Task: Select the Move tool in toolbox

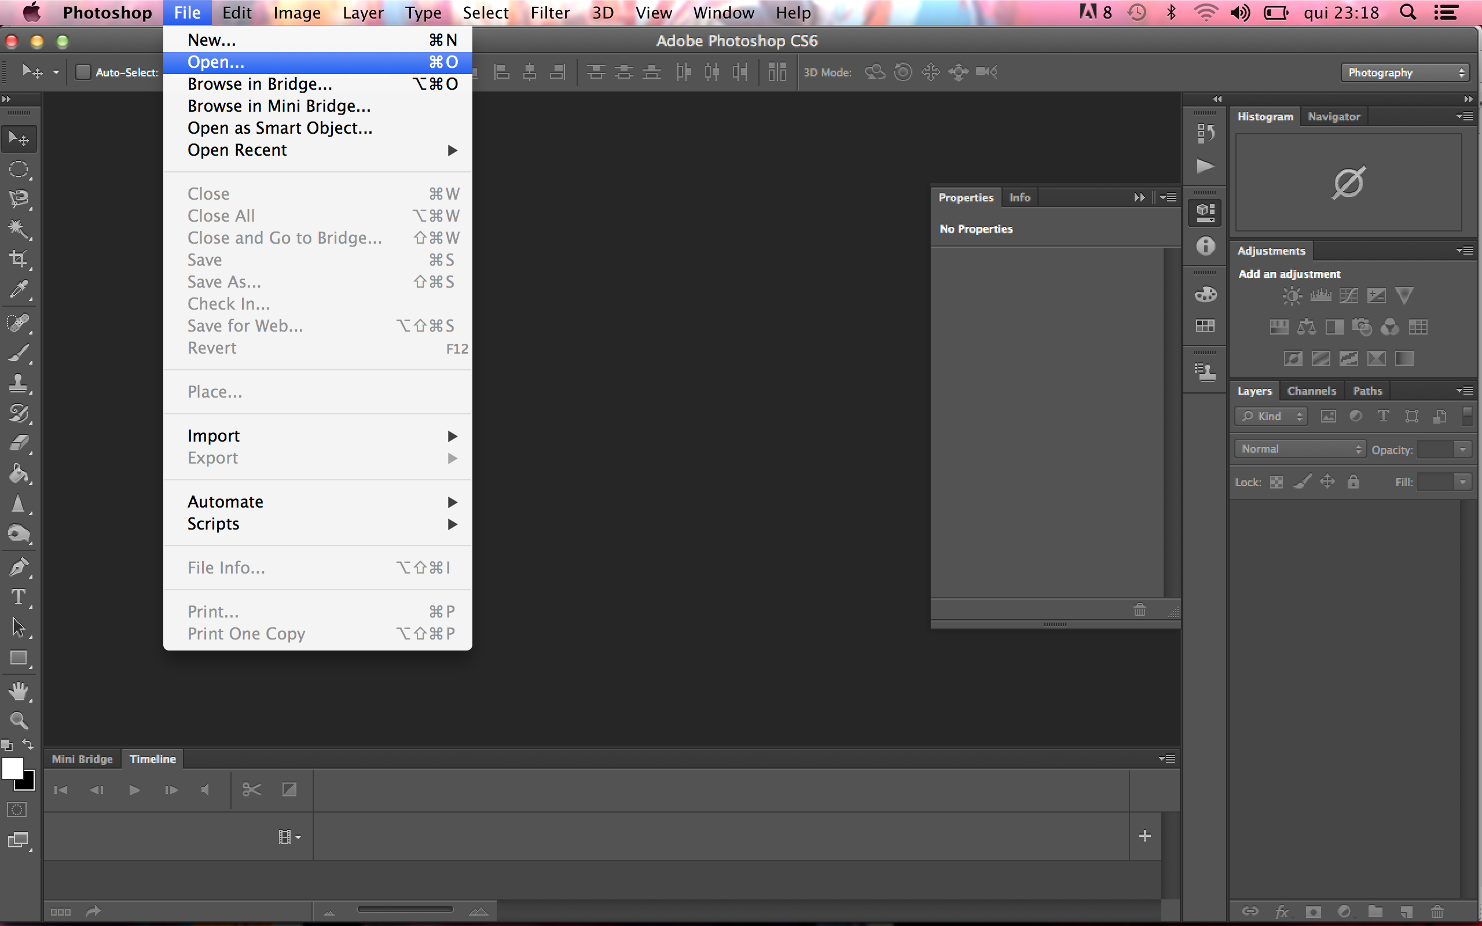Action: pyautogui.click(x=19, y=139)
